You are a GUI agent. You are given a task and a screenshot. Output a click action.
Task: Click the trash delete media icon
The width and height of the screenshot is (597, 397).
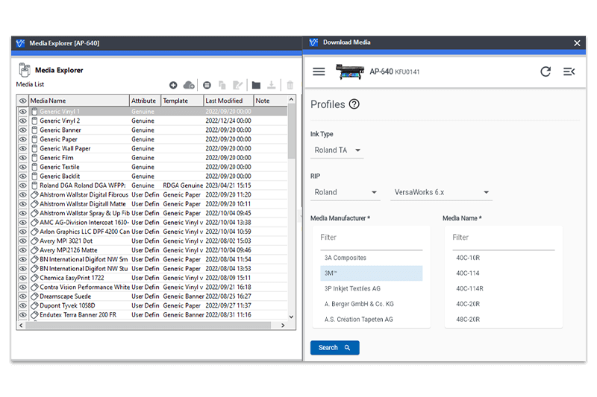[290, 86]
